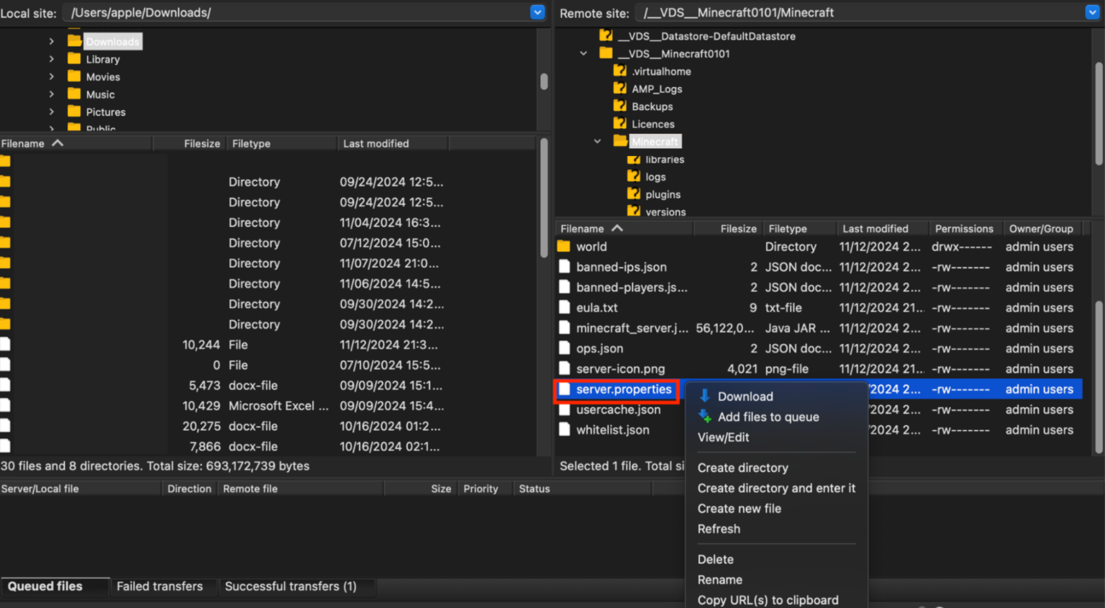The height and width of the screenshot is (608, 1105).
Task: Open the Remote site path dropdown
Action: pyautogui.click(x=1091, y=12)
